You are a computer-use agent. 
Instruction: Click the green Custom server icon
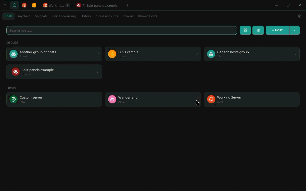14,99
